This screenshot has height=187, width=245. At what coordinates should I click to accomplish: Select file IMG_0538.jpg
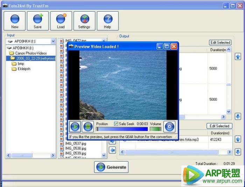point(76,148)
